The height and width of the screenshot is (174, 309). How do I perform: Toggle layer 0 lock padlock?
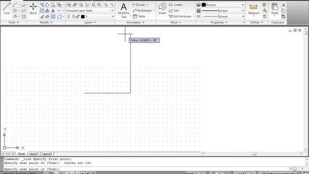tap(78, 16)
